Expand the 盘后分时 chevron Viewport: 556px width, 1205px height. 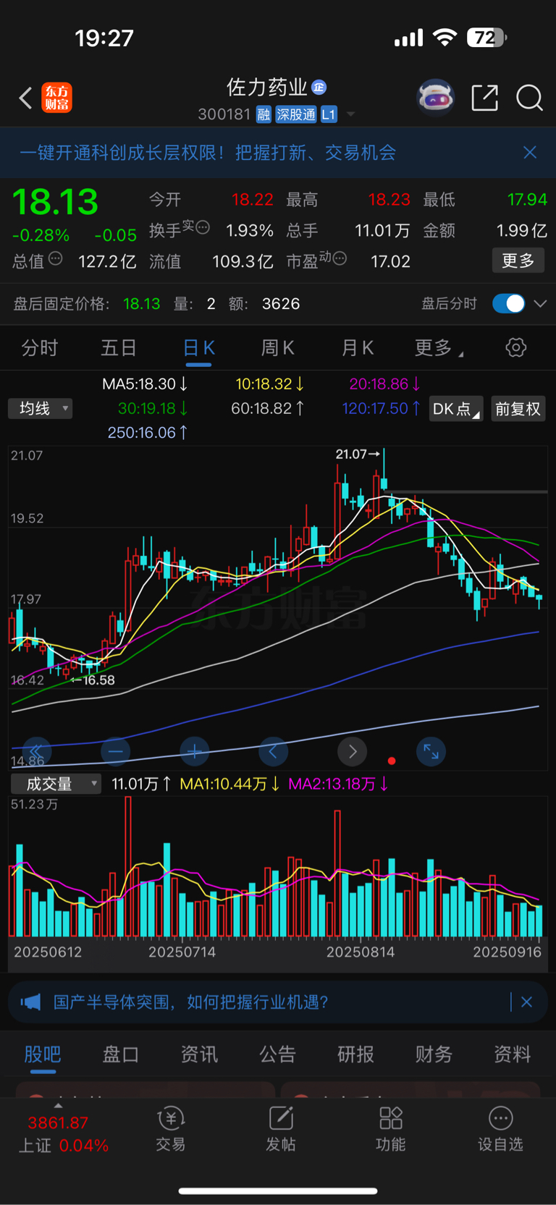click(x=540, y=303)
